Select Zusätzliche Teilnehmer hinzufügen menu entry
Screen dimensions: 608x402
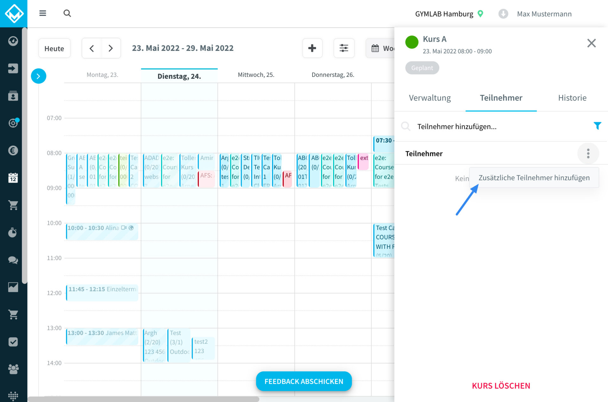(x=534, y=178)
